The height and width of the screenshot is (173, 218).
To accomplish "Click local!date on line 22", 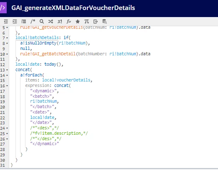I will point(42,117).
